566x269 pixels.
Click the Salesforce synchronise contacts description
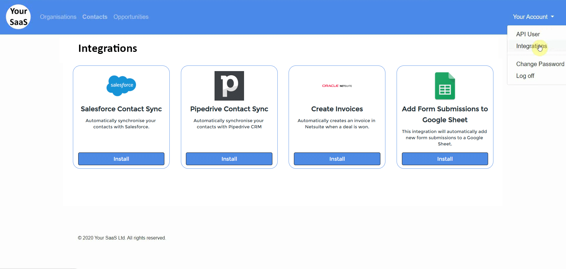tap(121, 124)
